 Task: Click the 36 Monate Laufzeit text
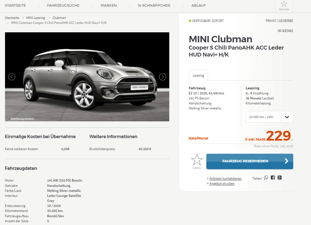tap(260, 98)
